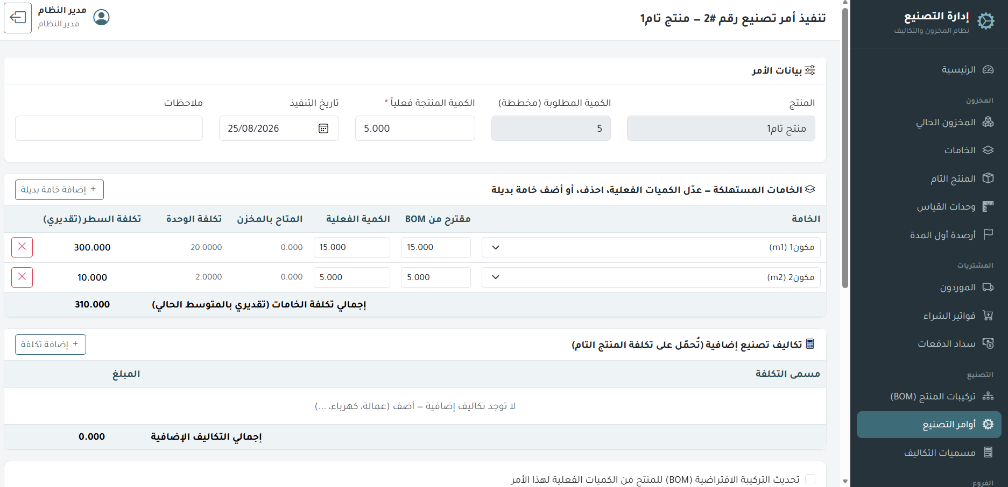Click the تاريخ التنفيذ date field

click(x=279, y=128)
